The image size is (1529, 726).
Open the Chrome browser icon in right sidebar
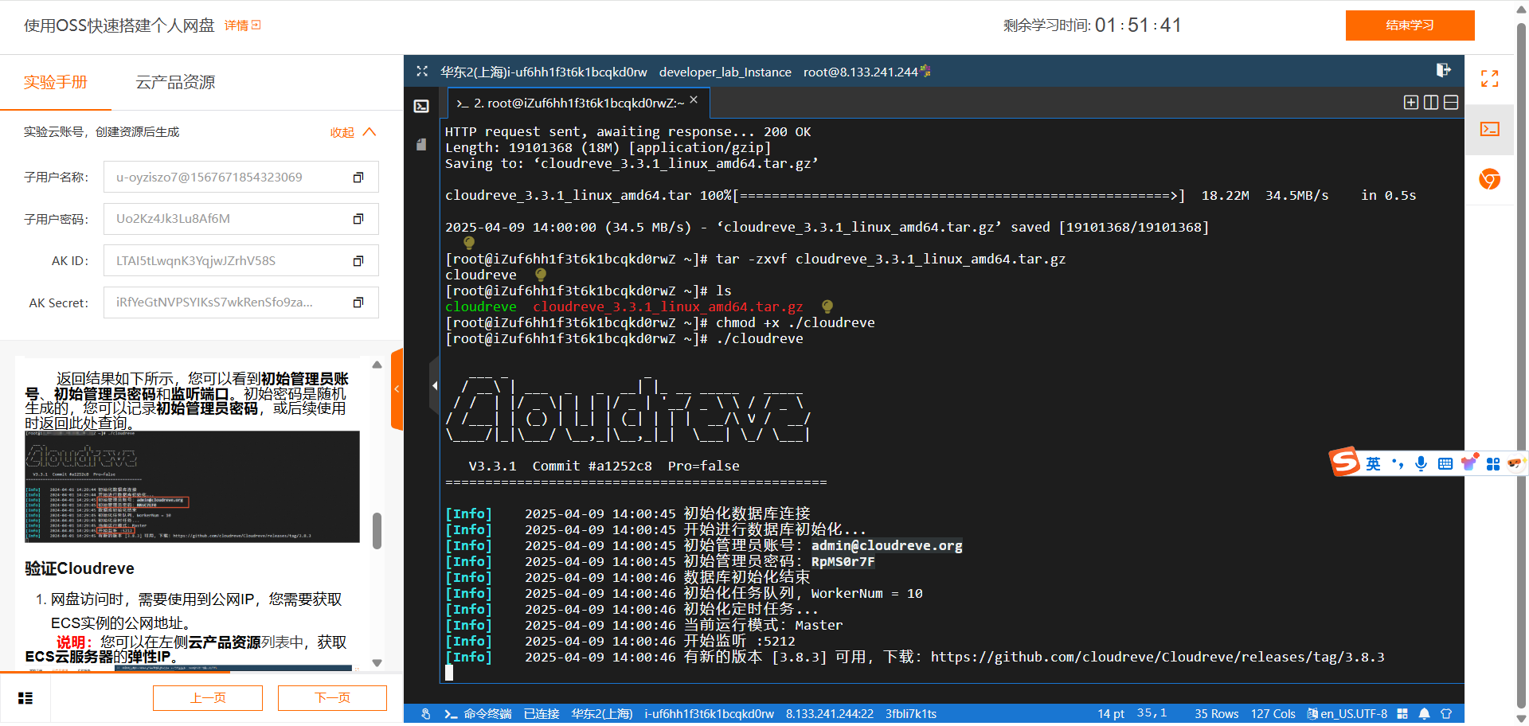coord(1490,179)
